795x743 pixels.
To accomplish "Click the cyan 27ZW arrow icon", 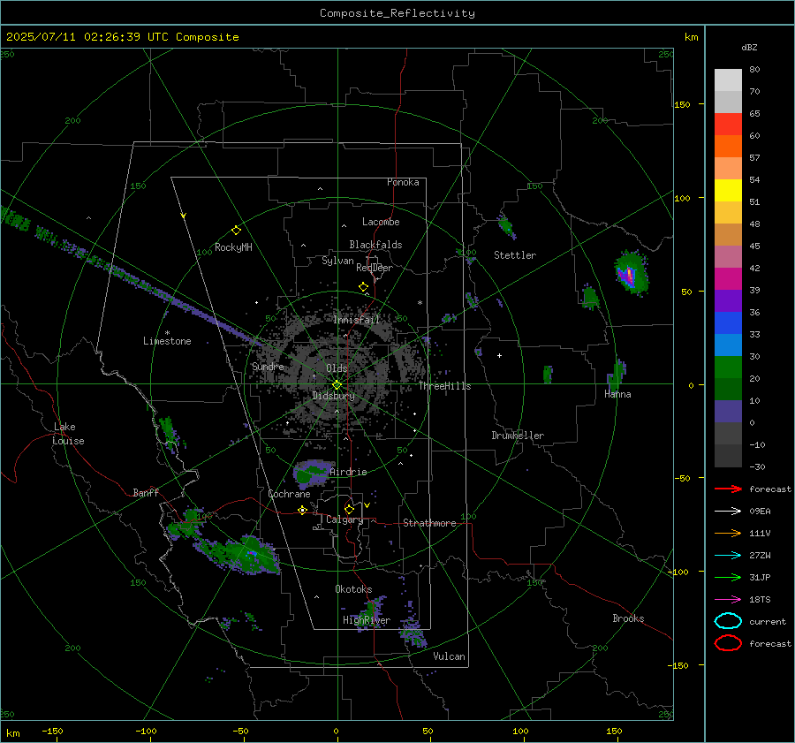I will coord(728,556).
